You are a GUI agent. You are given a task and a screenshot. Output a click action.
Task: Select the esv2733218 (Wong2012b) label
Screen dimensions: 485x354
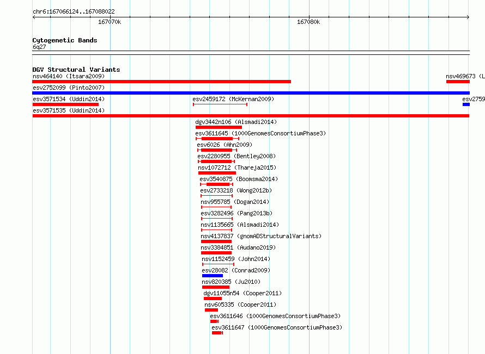(236, 190)
